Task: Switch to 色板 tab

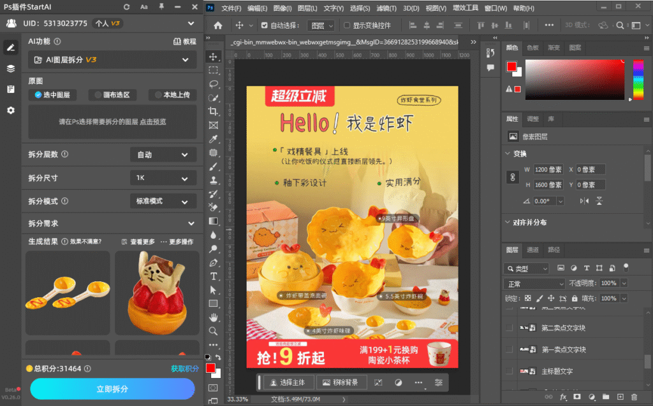Action: point(532,48)
